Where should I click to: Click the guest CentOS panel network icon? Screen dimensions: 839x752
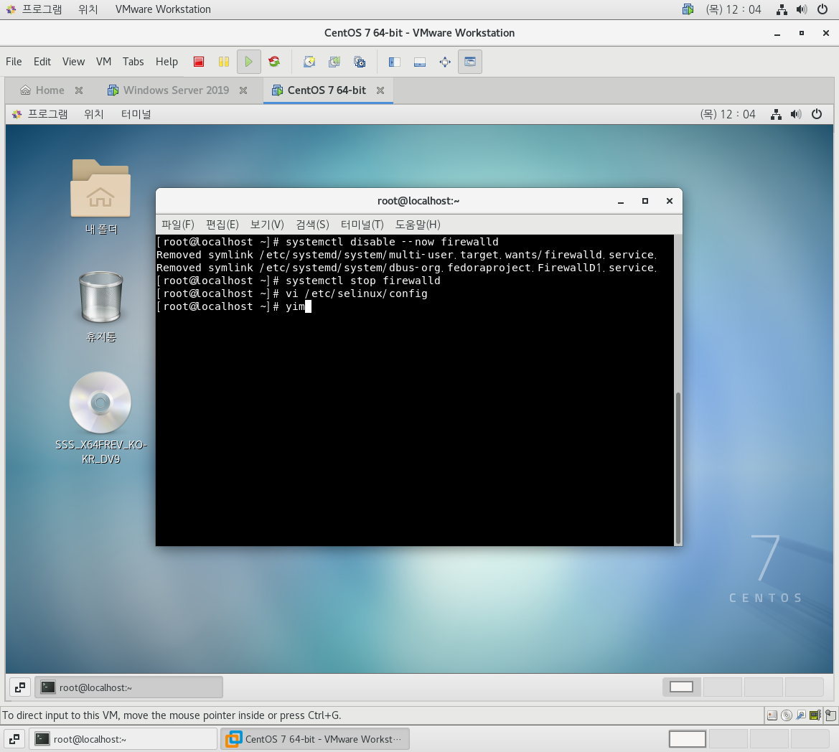(x=776, y=114)
